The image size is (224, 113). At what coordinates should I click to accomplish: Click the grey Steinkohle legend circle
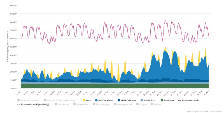point(55,104)
